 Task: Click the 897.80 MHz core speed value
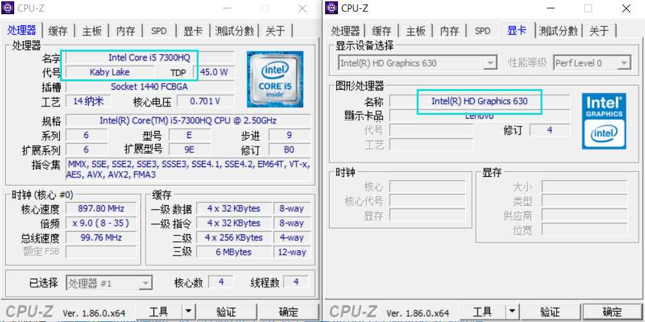[101, 208]
